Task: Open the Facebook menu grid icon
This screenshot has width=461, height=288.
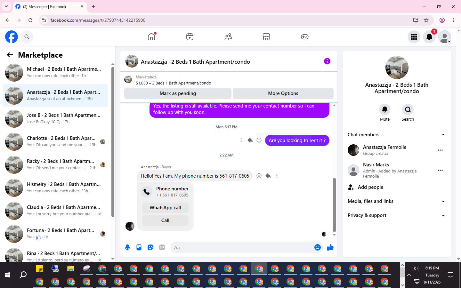Action: click(414, 37)
